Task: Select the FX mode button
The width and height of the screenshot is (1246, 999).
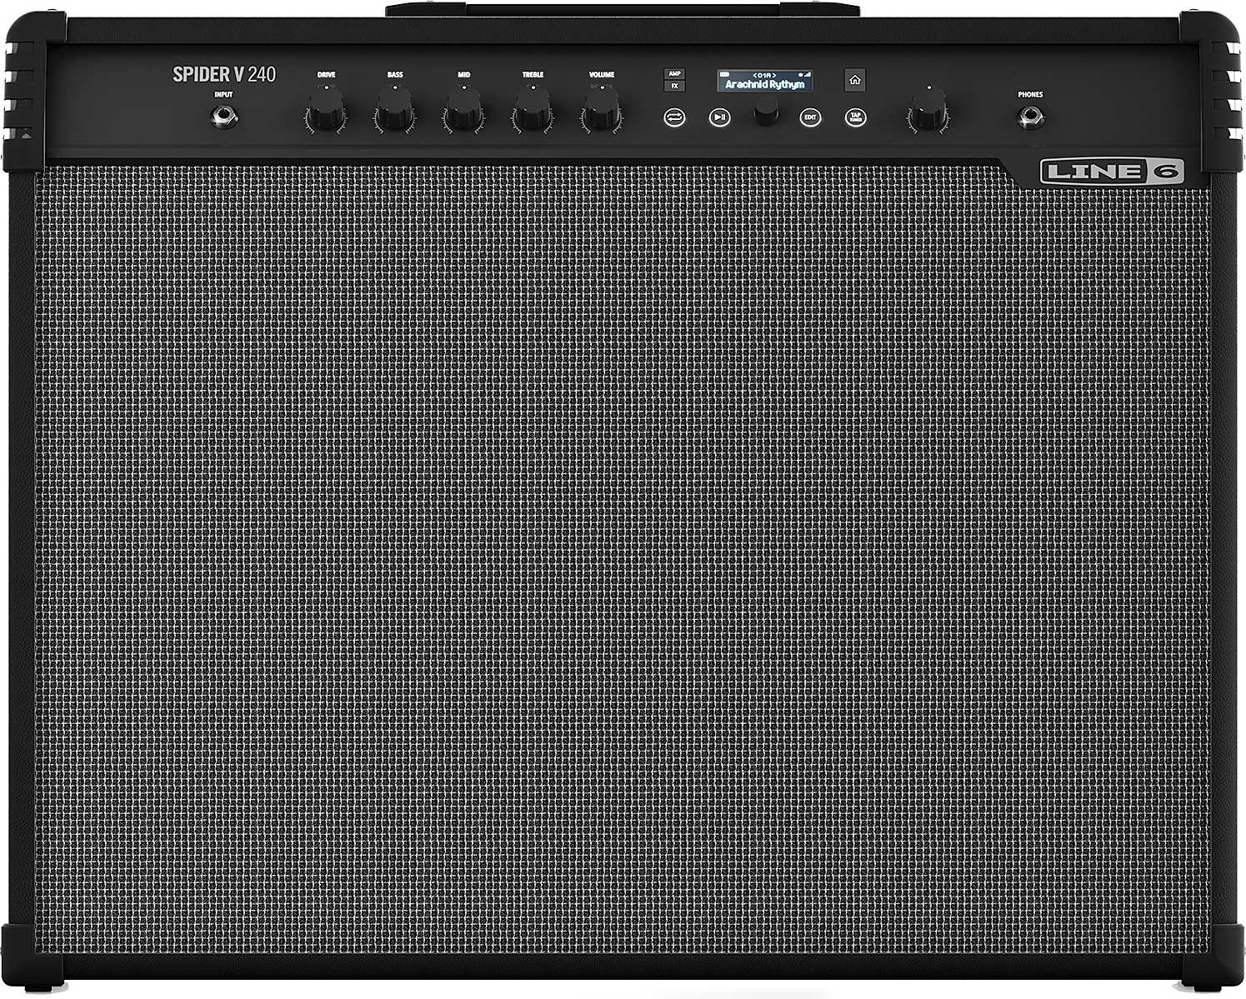Action: click(674, 86)
